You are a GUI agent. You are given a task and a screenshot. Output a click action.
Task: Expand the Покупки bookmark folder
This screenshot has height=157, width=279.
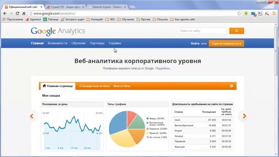160,19
